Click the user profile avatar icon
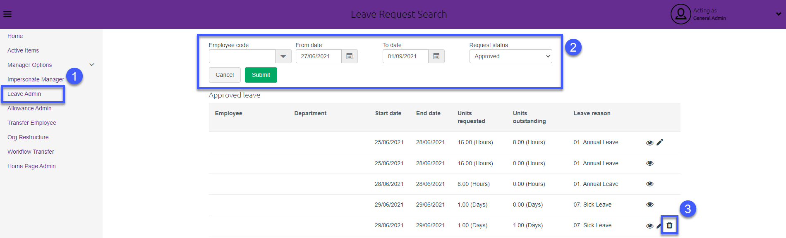The height and width of the screenshot is (238, 786). pos(681,14)
